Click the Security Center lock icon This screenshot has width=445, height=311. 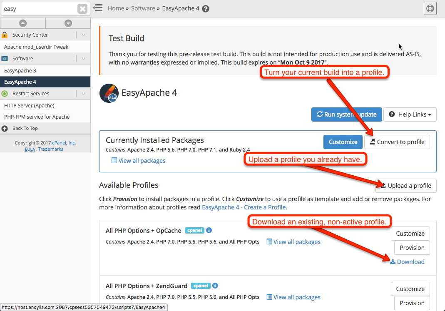(x=5, y=35)
